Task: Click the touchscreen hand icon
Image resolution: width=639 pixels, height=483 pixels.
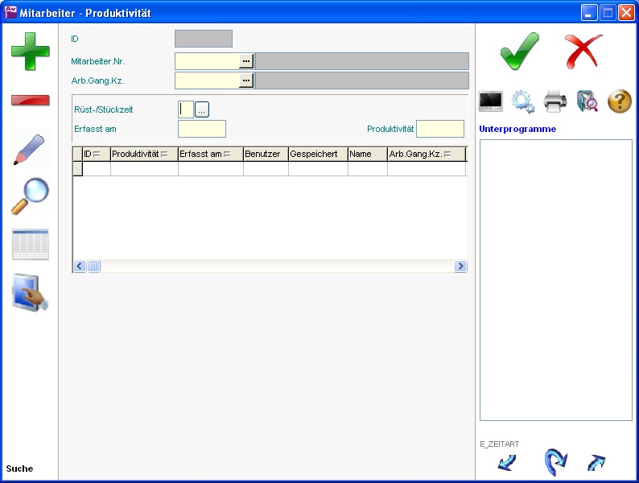Action: point(30,293)
